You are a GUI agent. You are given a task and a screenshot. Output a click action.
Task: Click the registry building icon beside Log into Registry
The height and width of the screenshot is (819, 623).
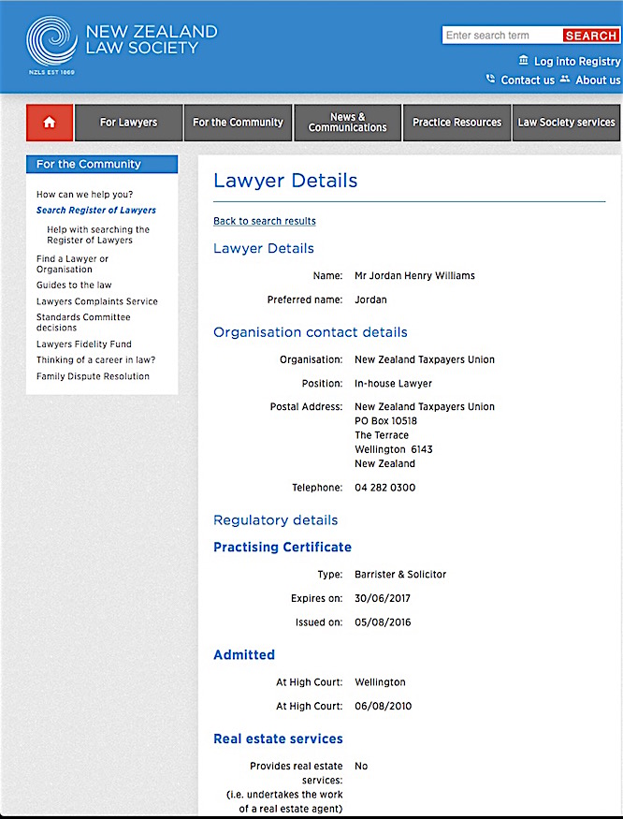(x=523, y=60)
